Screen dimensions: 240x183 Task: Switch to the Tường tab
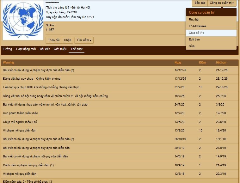click(x=7, y=49)
